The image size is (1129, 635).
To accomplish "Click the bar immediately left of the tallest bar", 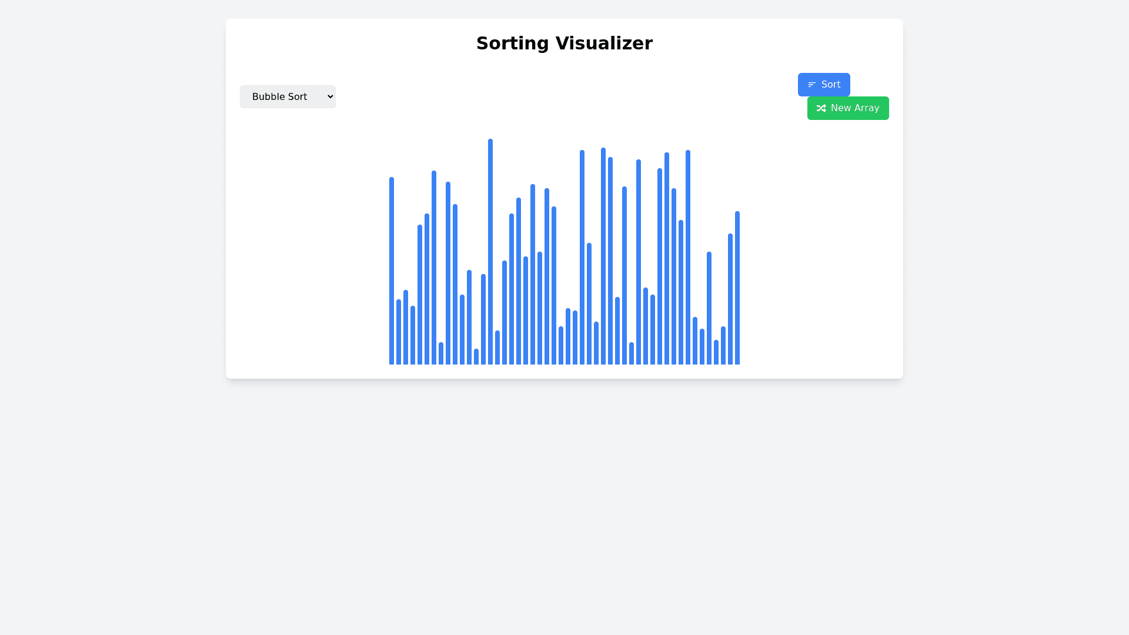I will click(483, 319).
